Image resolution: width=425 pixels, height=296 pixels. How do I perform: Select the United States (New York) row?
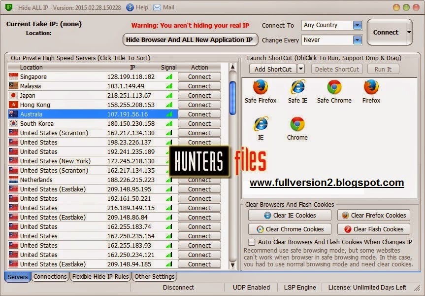[x=93, y=161]
